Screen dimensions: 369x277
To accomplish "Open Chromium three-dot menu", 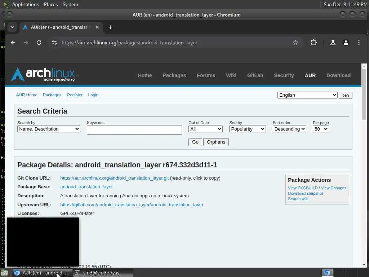I will pos(359,43).
